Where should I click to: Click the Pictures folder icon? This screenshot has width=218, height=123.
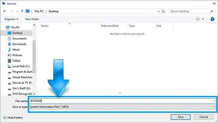pos(9,55)
